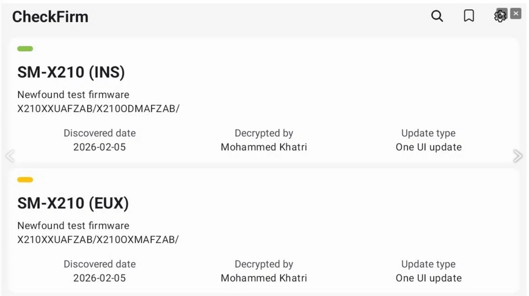
Task: Open the SM-X210 (EUX) firmware card title
Action: [x=73, y=203]
